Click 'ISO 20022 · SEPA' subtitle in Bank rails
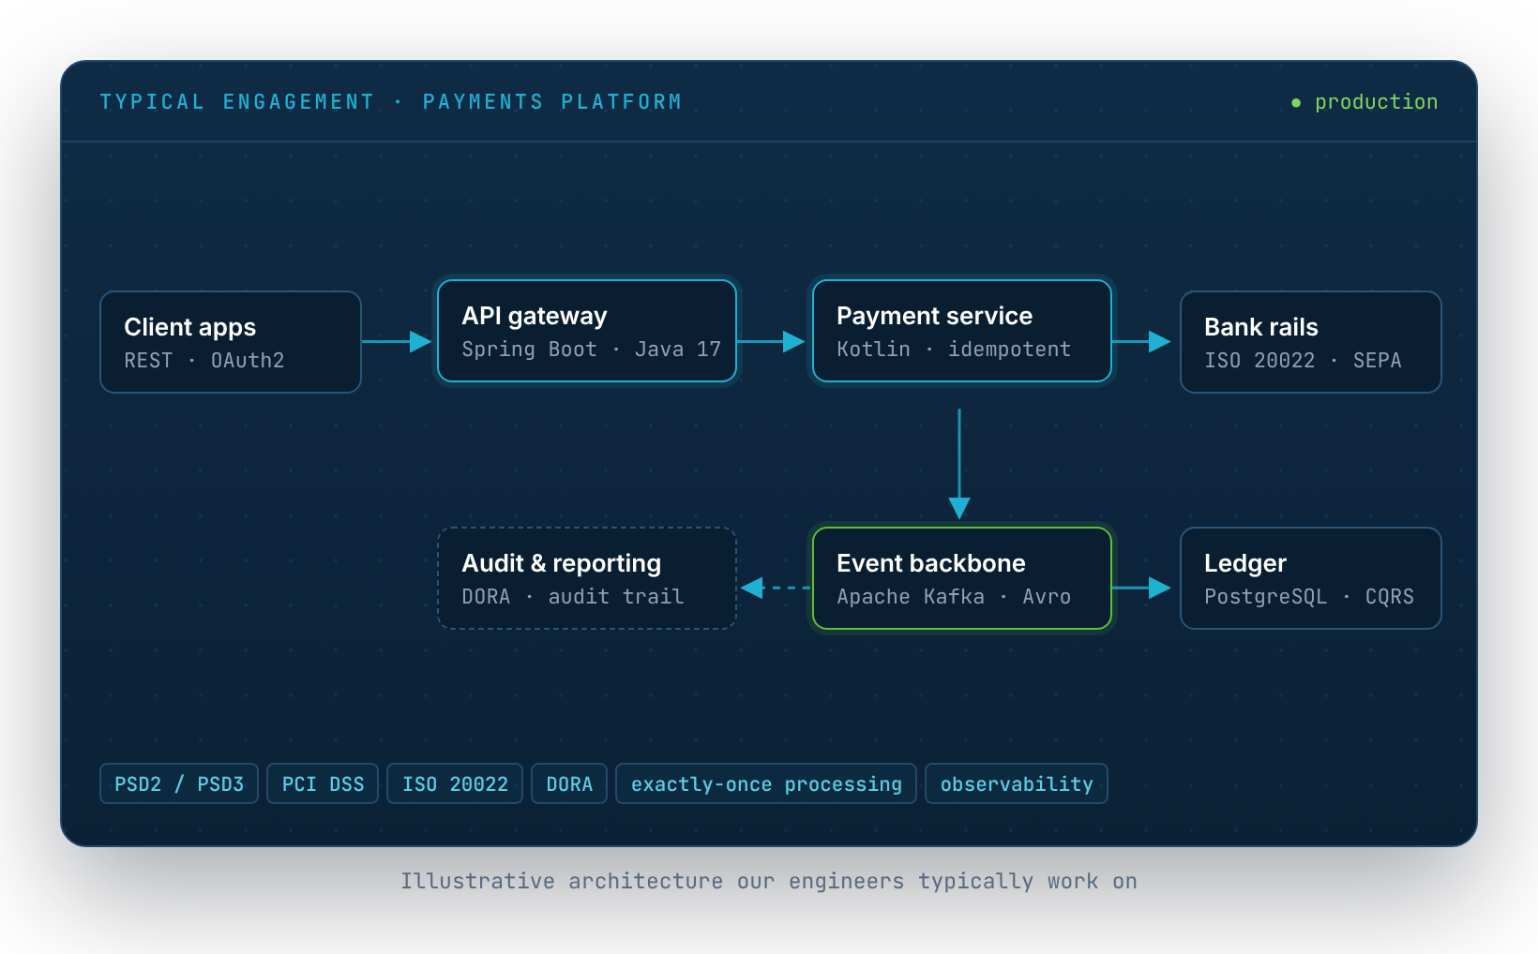 [x=1304, y=361]
